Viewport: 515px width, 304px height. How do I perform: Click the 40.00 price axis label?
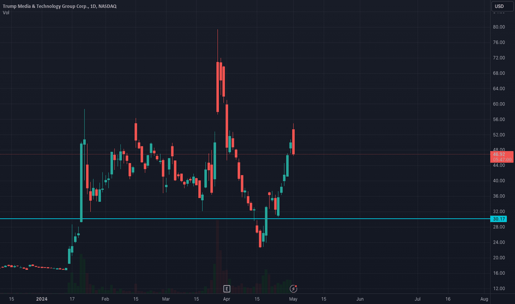(498, 181)
